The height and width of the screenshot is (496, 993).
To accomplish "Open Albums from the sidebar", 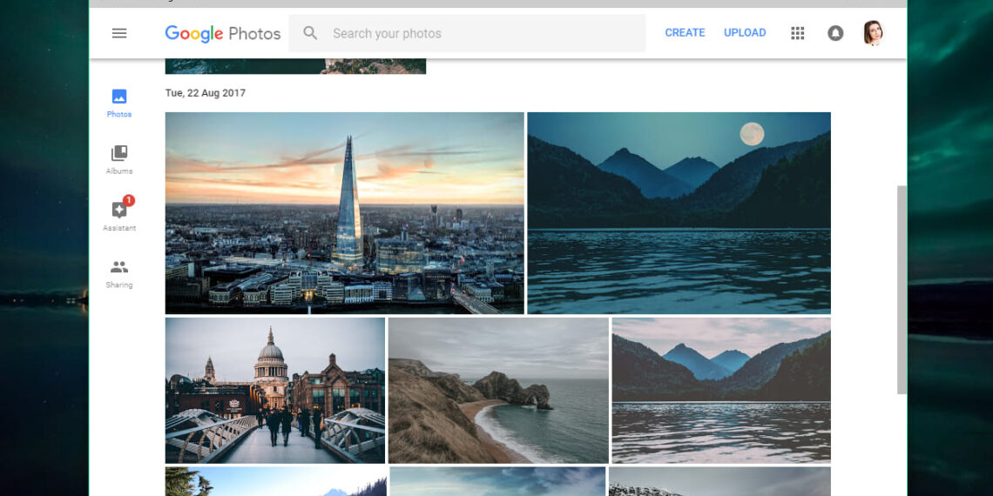I will point(119,159).
